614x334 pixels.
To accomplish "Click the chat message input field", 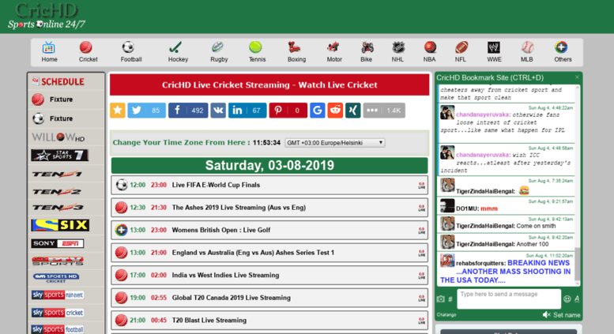I will tap(509, 298).
